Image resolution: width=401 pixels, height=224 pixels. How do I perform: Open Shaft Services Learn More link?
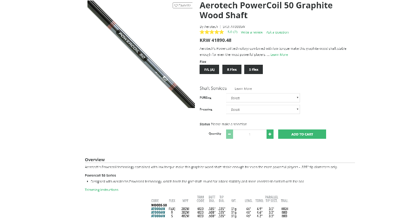(x=243, y=88)
